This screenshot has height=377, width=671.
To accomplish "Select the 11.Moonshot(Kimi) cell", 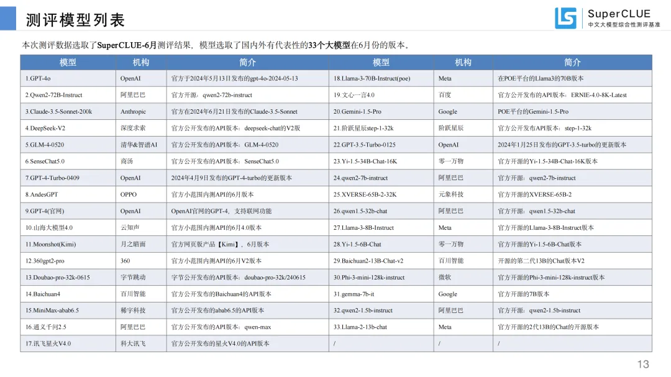I will pos(68,244).
